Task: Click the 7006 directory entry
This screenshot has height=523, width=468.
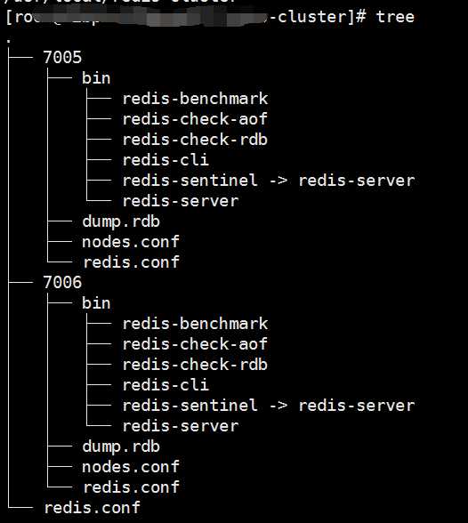Action: [x=62, y=283]
